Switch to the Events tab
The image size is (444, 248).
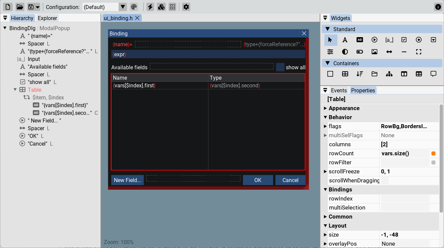(339, 90)
